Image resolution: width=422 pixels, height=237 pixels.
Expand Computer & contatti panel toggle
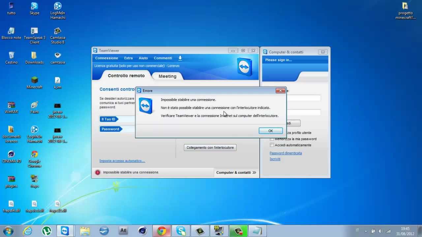236,172
